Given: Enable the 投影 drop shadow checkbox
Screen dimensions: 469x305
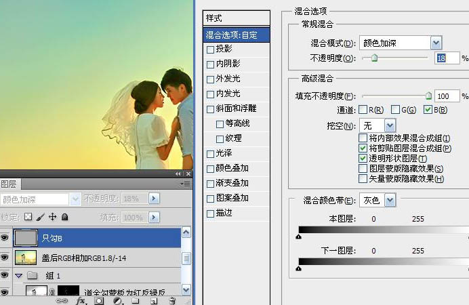Looking at the screenshot, I should (211, 49).
